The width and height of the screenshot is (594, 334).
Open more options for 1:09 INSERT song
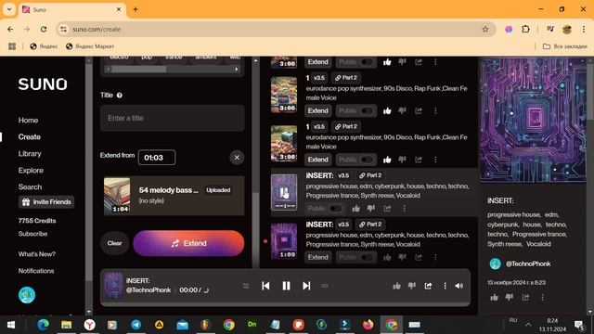tap(435, 257)
